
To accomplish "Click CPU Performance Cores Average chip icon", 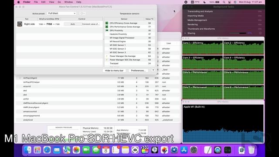I will [x=107, y=27].
